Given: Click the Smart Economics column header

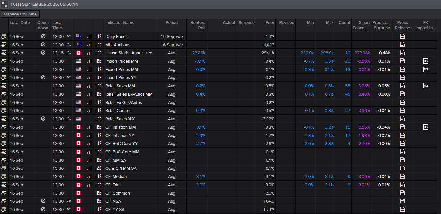Looking at the screenshot, I should coord(361,25).
